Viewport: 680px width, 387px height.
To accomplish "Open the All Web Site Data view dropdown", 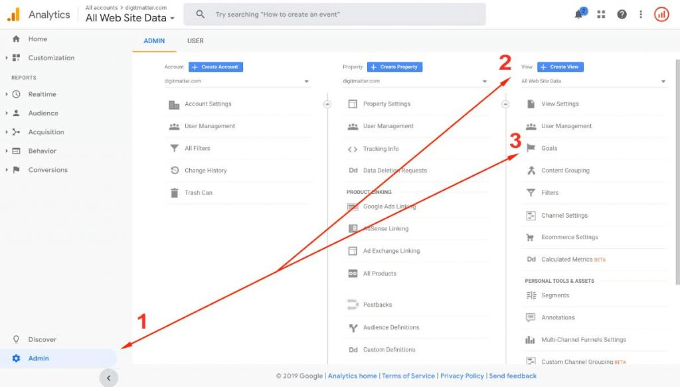I will pyautogui.click(x=594, y=82).
